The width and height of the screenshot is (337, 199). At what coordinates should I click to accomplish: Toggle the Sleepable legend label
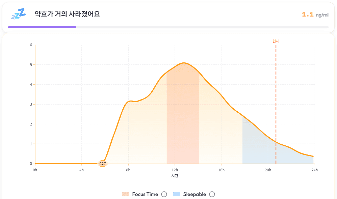(x=195, y=194)
